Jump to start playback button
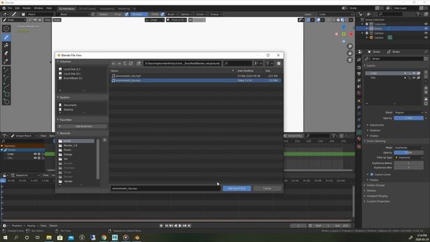Screen dimensions: 430x242 166,226
